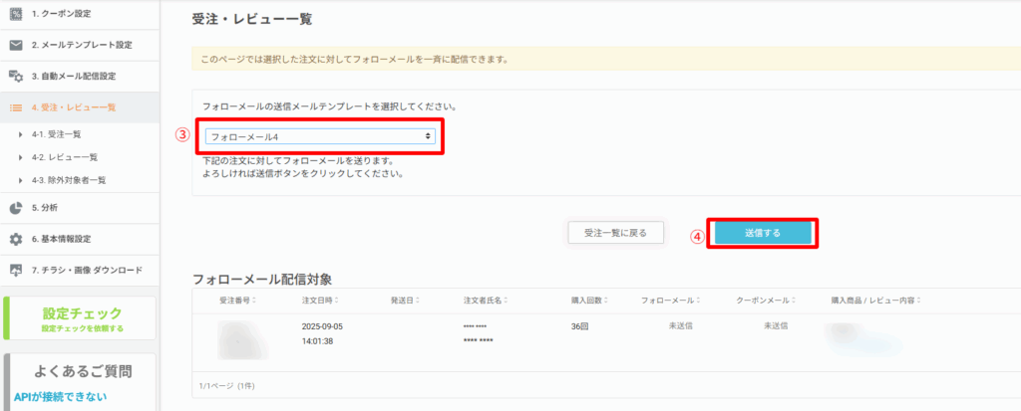Image resolution: width=1021 pixels, height=411 pixels.
Task: Open the 2. メールテンプレート設定 menu
Action: [81, 45]
